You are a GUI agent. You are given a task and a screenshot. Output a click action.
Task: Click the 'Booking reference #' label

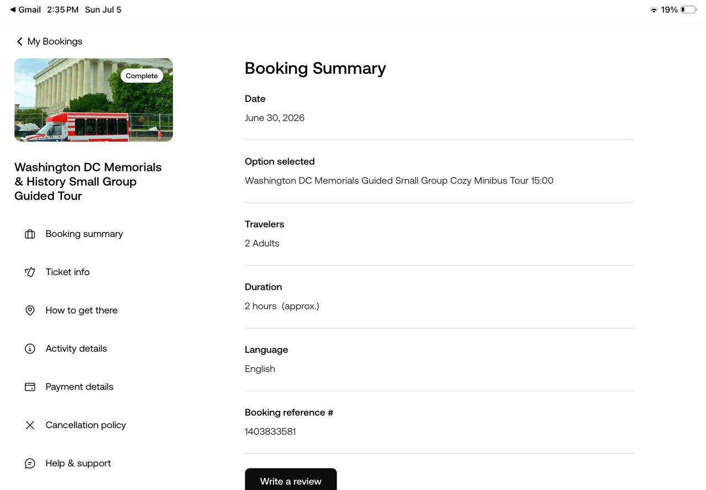(x=289, y=412)
